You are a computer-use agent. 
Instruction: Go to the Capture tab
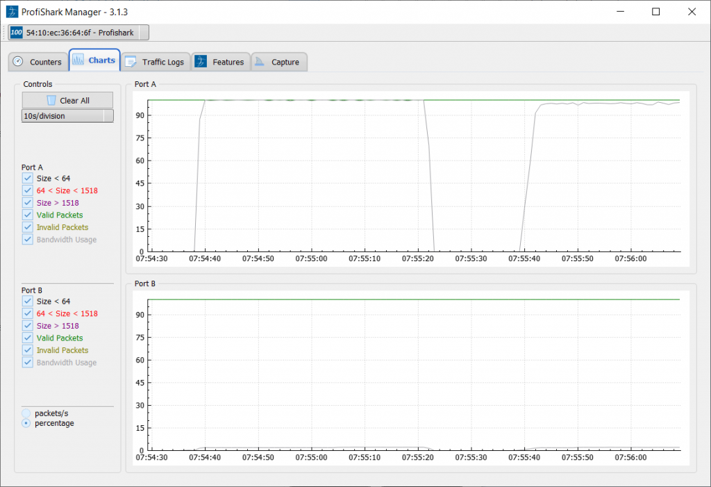tap(279, 62)
